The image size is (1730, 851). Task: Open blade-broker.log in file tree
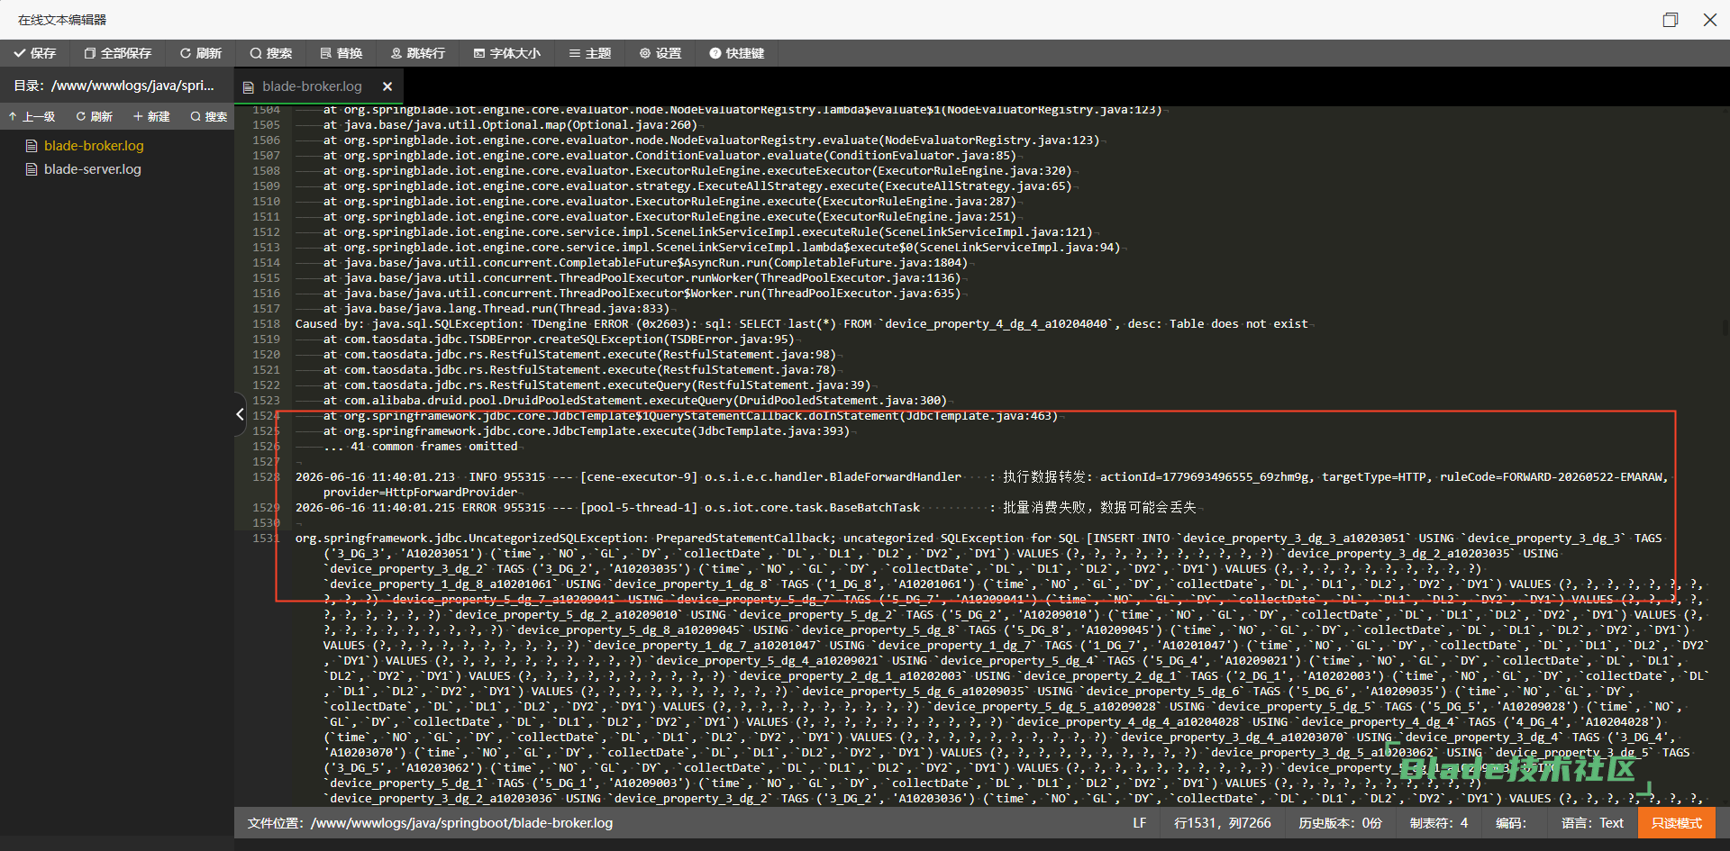coord(94,146)
